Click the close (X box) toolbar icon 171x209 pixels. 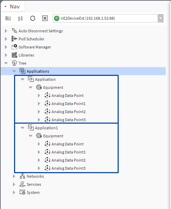(x=45, y=18)
